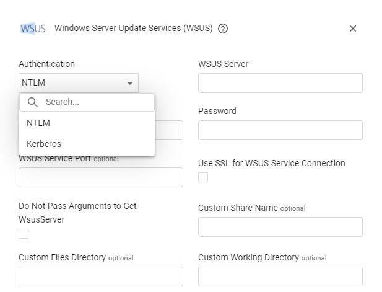This screenshot has width=382, height=292.
Task: Click the Use SSL for WSUS label
Action: click(x=272, y=163)
